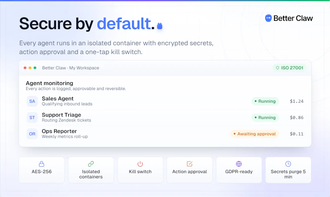Click the SA avatar for Sales Agent
Image resolution: width=330 pixels, height=197 pixels.
(32, 101)
